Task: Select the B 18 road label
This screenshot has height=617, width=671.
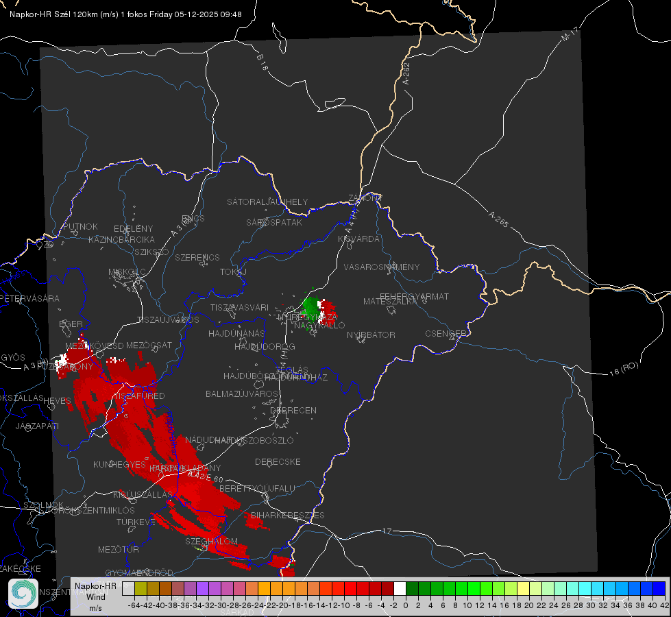Action: tap(263, 62)
